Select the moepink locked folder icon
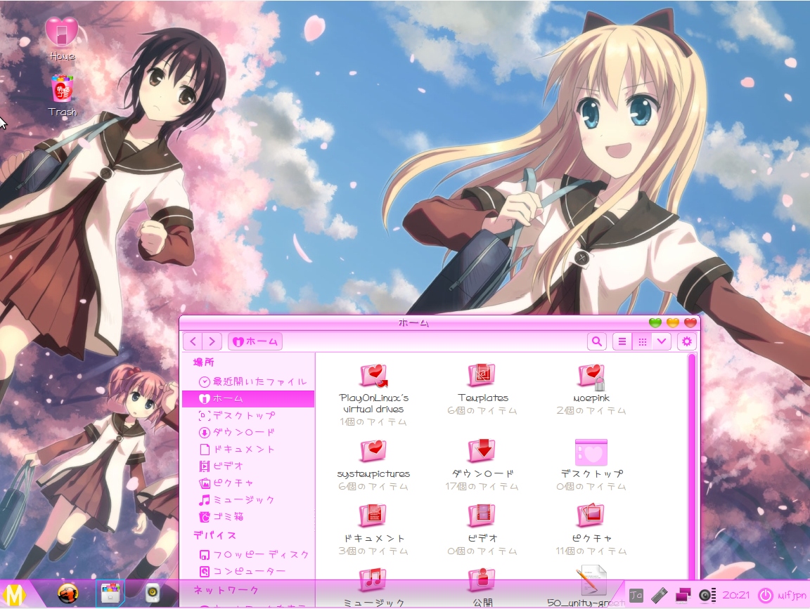This screenshot has height=609, width=810. [x=591, y=376]
